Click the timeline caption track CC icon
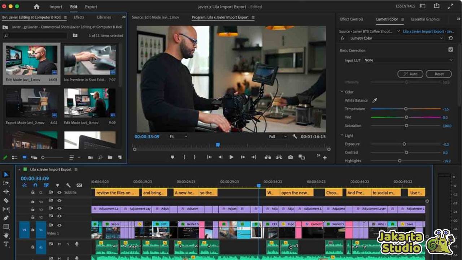462x260 pixels. (x=79, y=185)
